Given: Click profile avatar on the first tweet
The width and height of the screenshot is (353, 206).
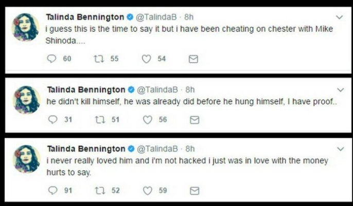Looking at the screenshot, I should coord(26,27).
